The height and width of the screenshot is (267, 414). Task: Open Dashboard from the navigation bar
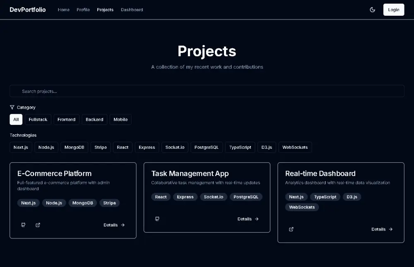[132, 10]
